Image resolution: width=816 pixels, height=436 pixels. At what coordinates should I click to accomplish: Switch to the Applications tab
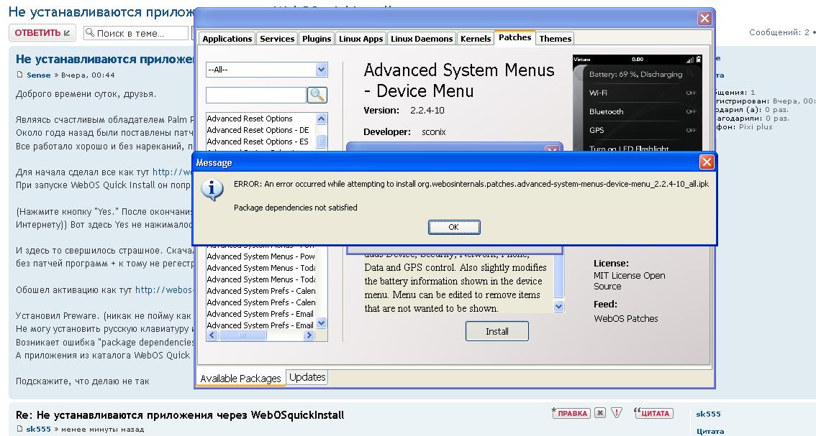point(227,39)
